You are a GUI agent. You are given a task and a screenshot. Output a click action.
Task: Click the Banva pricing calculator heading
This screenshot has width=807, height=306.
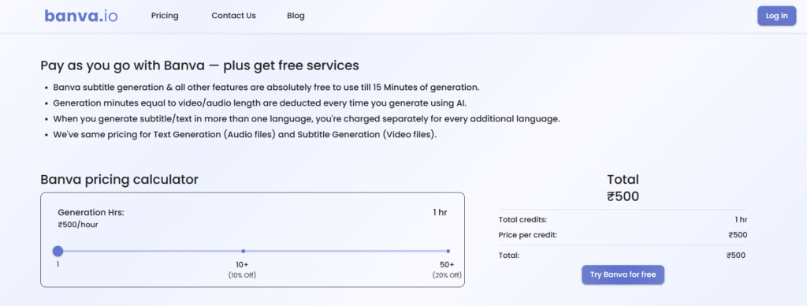(x=120, y=179)
